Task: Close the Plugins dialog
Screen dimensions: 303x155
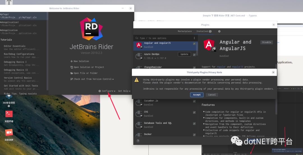Action: pos(274,25)
